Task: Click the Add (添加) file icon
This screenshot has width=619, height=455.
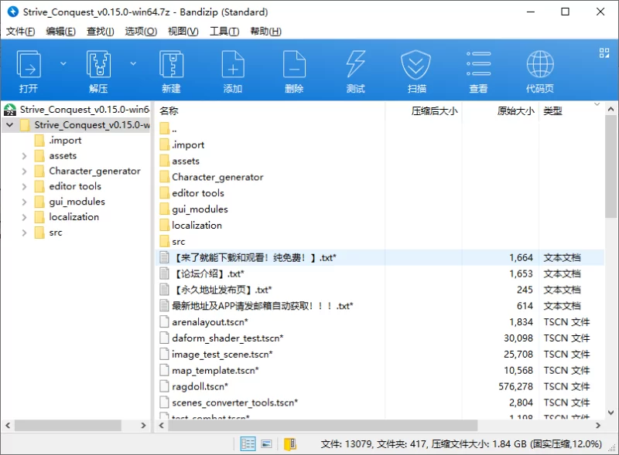Action: (x=233, y=71)
